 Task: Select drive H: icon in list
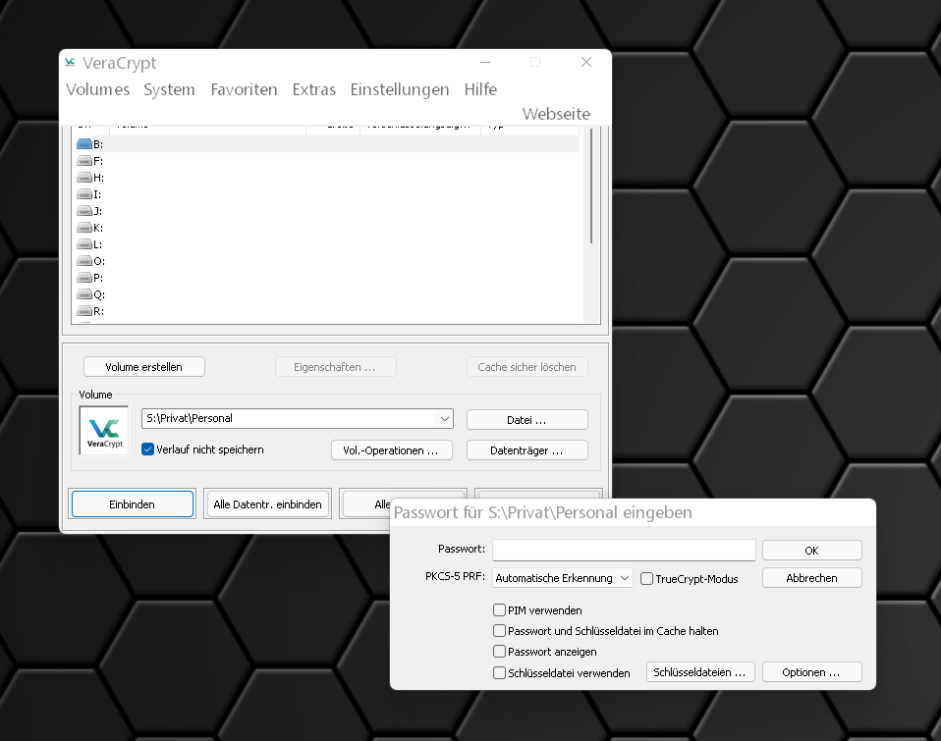pos(84,178)
